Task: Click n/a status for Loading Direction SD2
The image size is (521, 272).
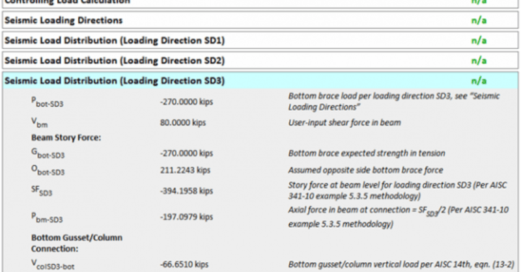Action: pyautogui.click(x=479, y=61)
